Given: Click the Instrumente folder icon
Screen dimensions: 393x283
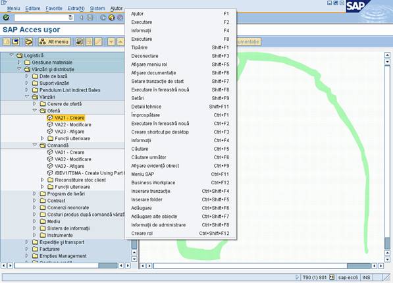Looking at the screenshot, I should 43,235.
